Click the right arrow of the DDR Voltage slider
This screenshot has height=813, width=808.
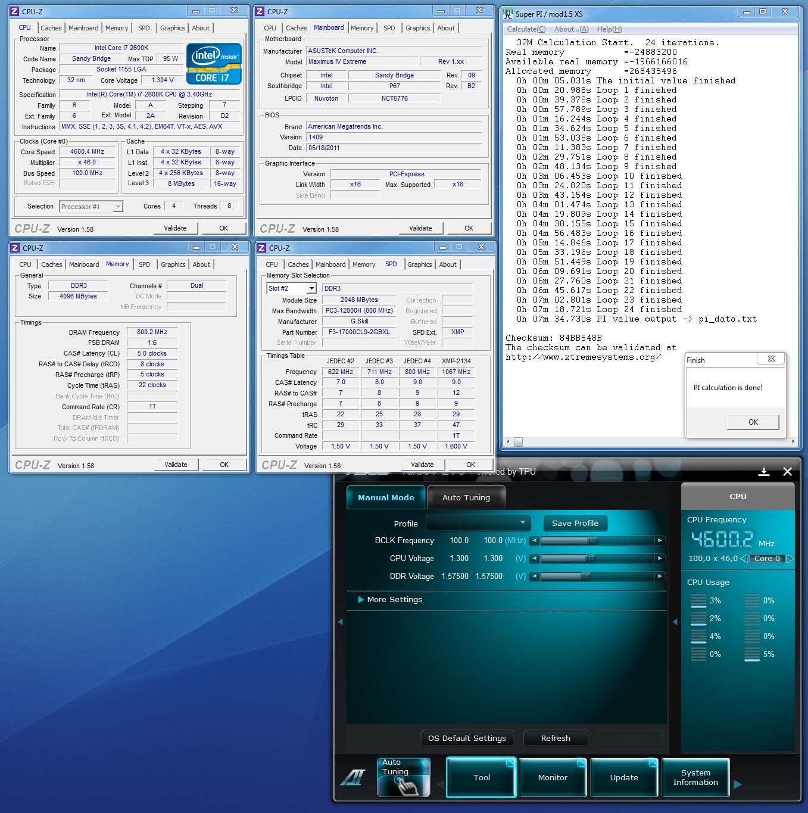(x=660, y=577)
